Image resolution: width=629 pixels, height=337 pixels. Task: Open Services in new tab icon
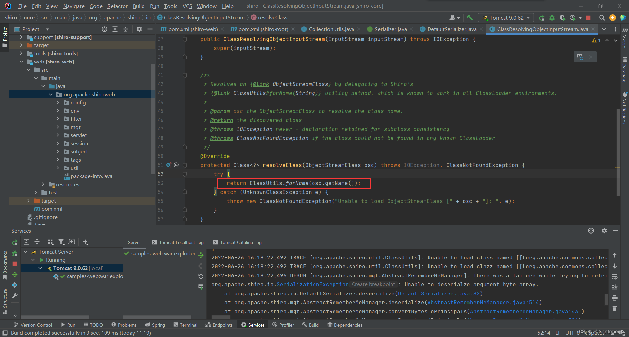(72, 242)
